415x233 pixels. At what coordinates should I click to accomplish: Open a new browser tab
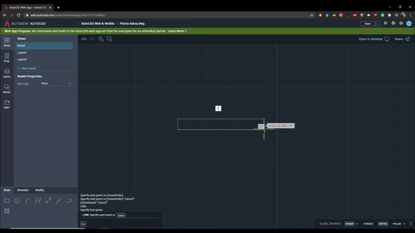coord(58,7)
